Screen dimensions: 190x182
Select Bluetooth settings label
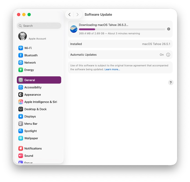click(31, 55)
